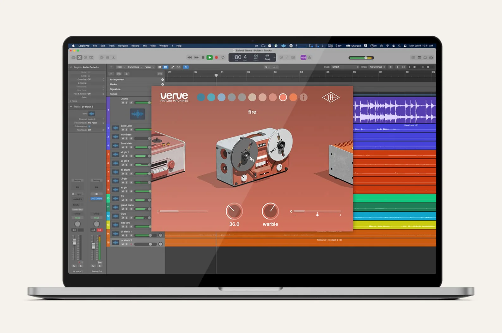
Task: Mute the Bass Loop track
Action: 123,130
